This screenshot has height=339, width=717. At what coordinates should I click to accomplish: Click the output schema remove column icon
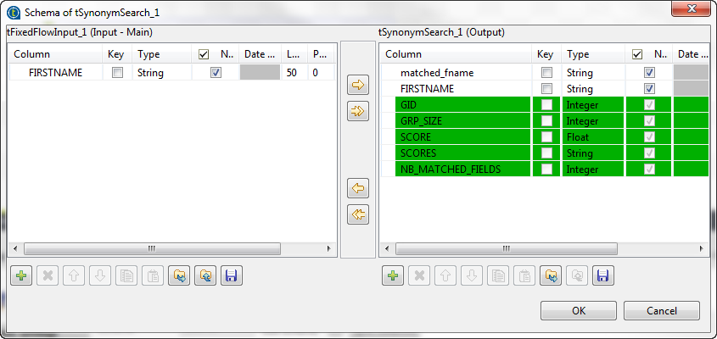[419, 276]
